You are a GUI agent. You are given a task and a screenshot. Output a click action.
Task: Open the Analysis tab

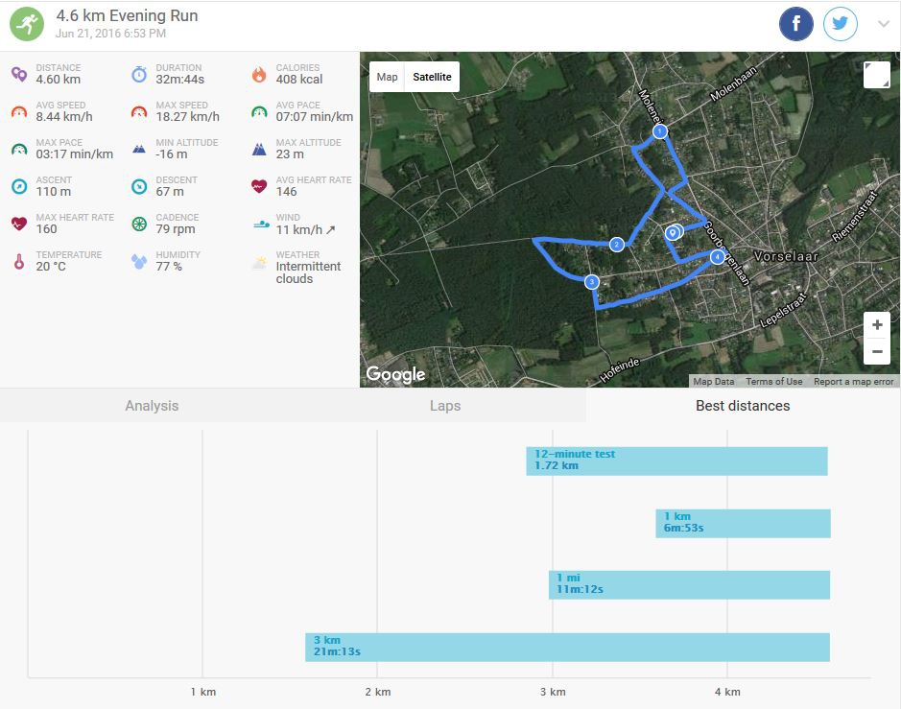coord(152,406)
